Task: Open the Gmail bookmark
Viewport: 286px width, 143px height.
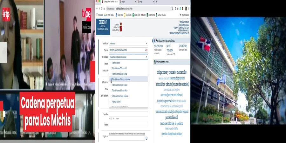Action: pyautogui.click(x=143, y=15)
